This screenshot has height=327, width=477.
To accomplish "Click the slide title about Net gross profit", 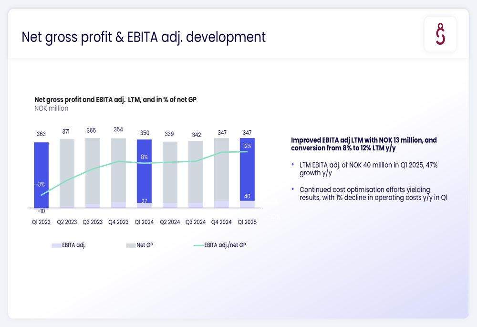I will pos(144,37).
